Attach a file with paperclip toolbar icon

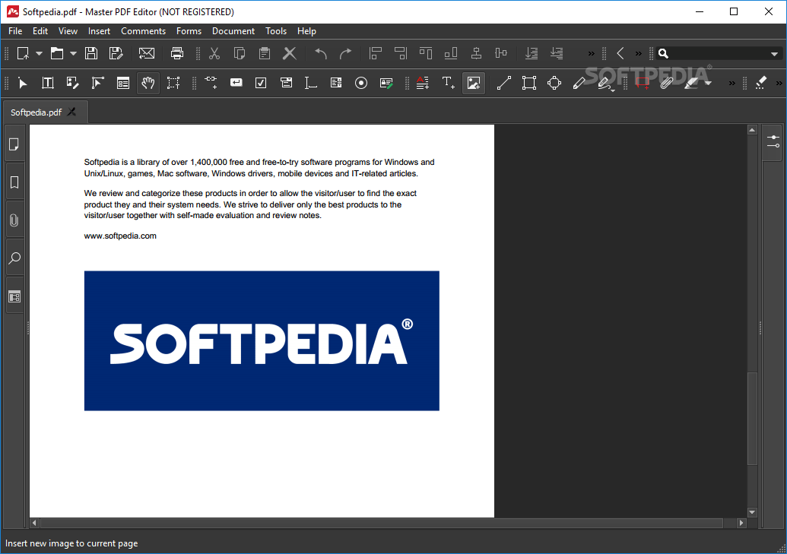(666, 83)
